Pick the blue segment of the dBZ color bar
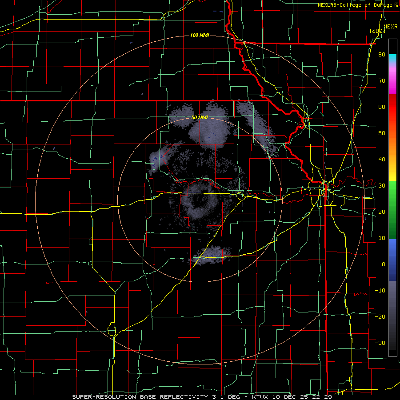400x400 pixels. (392, 260)
